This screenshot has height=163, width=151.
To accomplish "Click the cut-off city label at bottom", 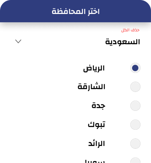I will 94,161.
